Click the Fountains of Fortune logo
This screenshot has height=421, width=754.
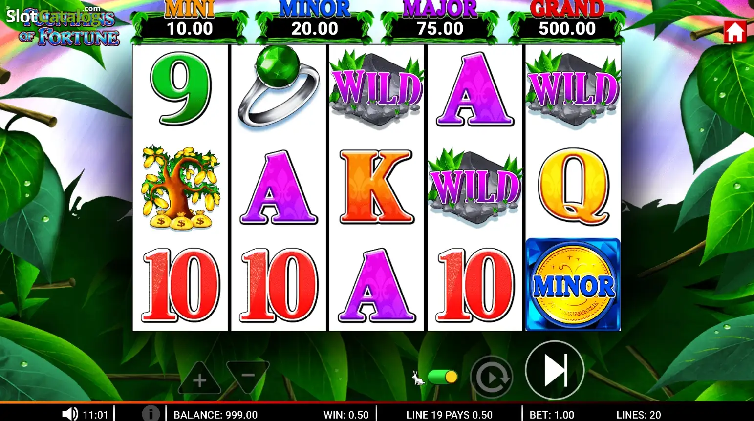click(68, 28)
